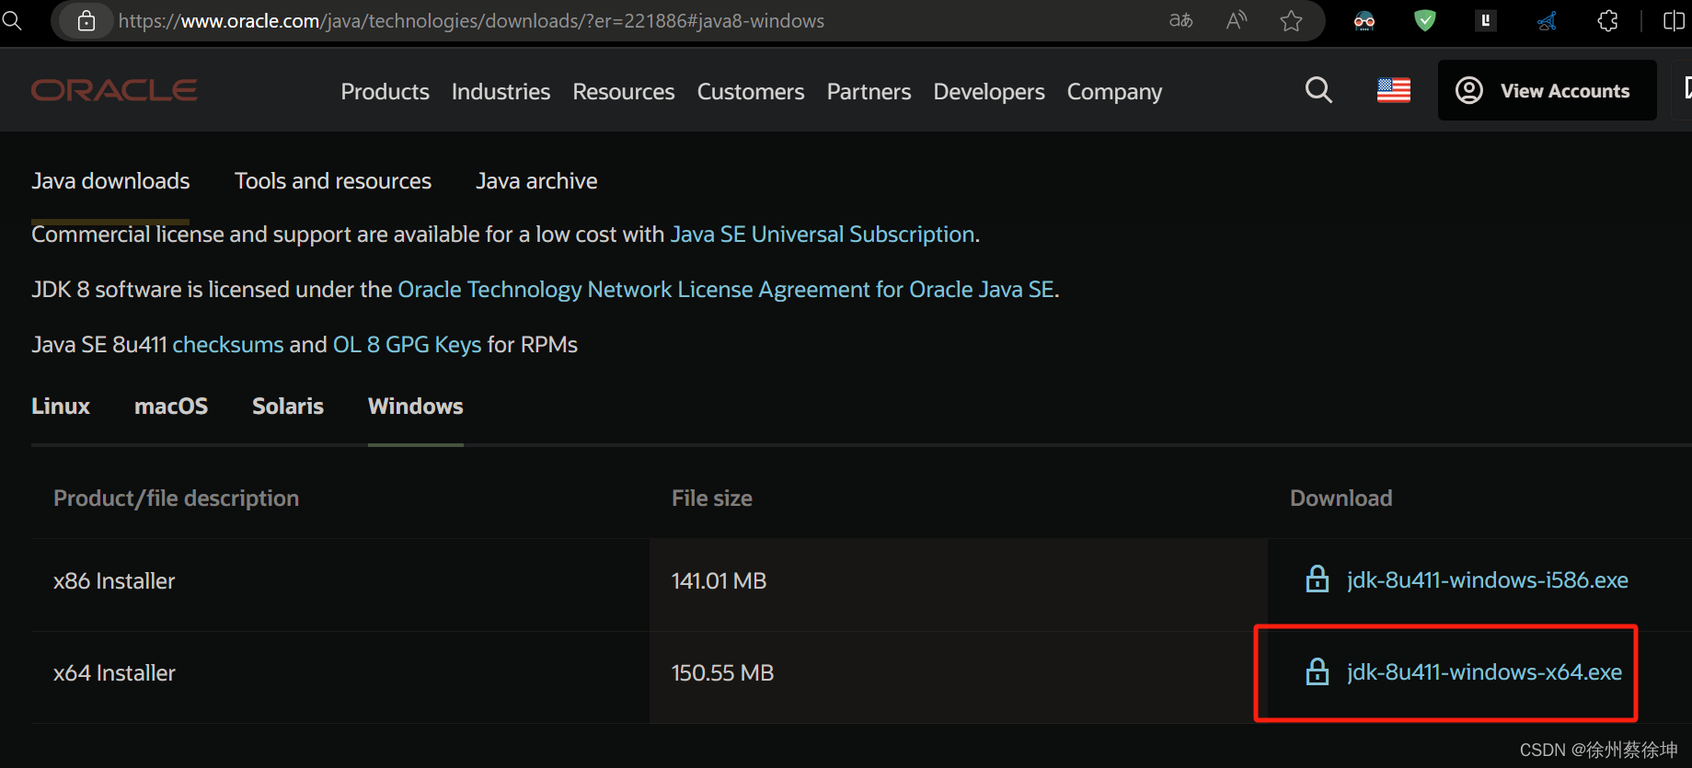Add page to favorites with star icon

click(1292, 20)
